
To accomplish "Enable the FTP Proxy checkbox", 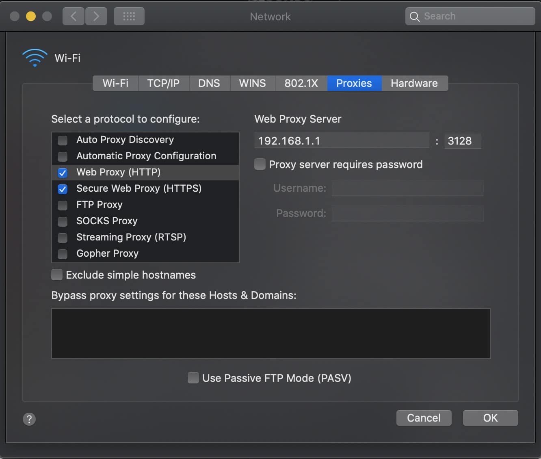I will 63,205.
